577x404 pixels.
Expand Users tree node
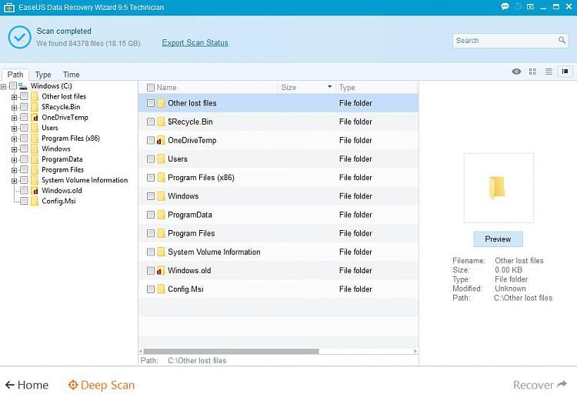pyautogui.click(x=14, y=129)
